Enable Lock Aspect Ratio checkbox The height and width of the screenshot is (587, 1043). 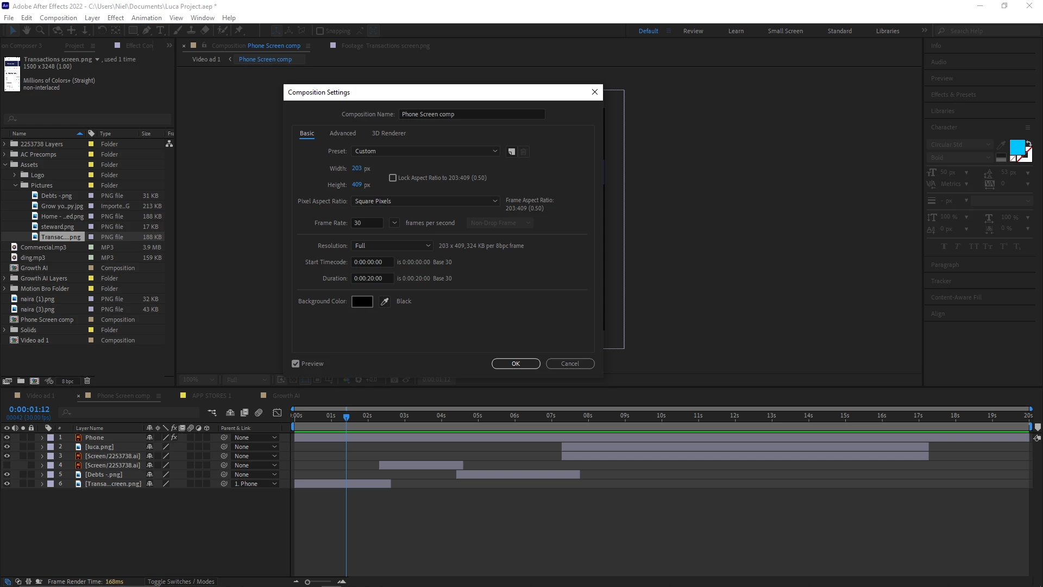393,178
